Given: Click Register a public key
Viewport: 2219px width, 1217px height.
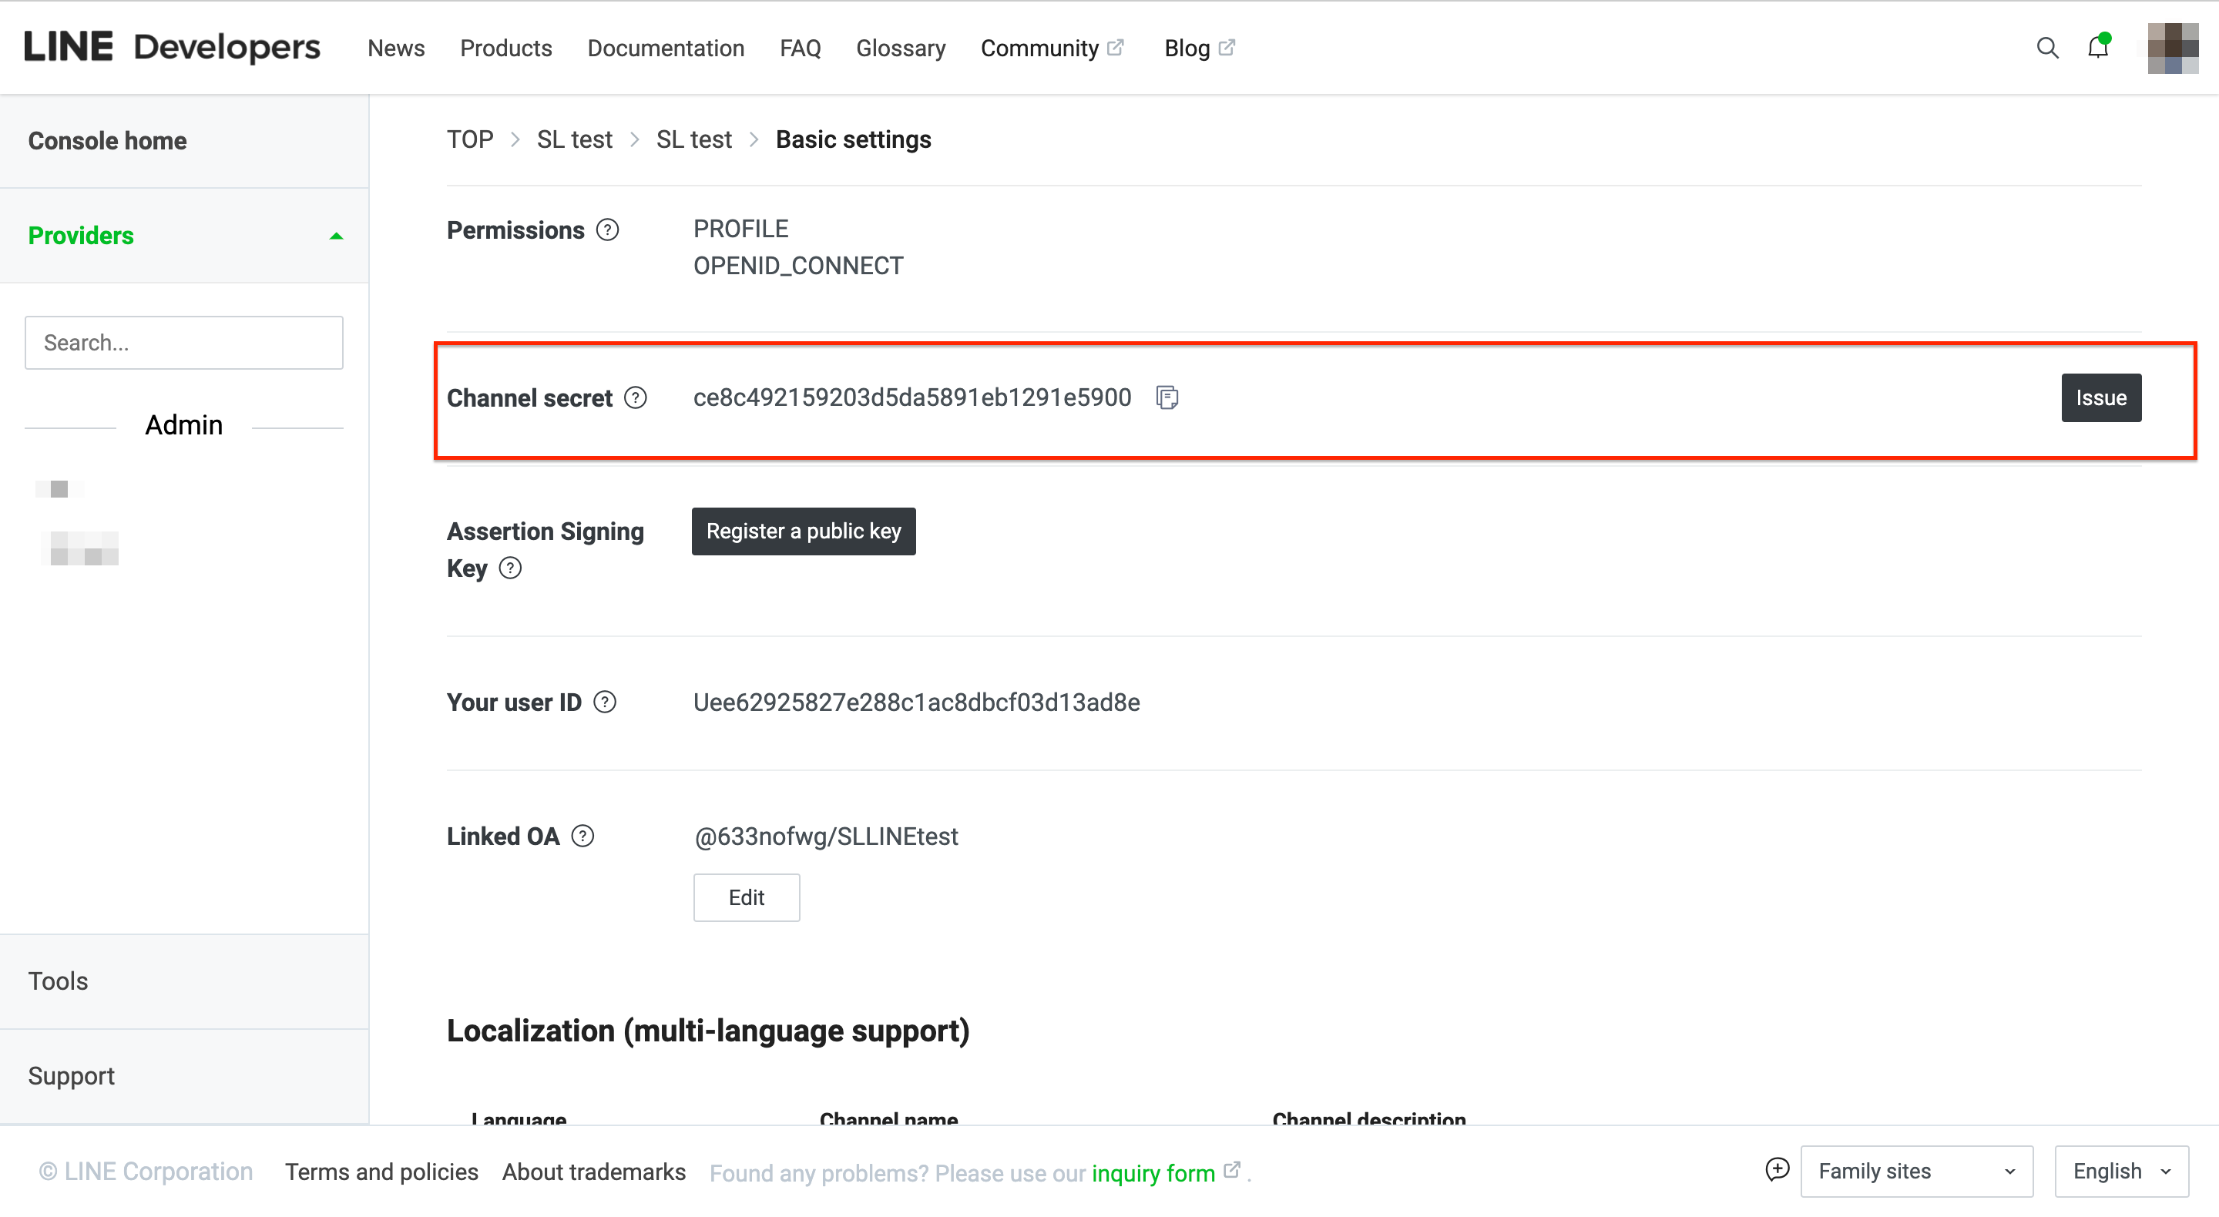Looking at the screenshot, I should 803,531.
